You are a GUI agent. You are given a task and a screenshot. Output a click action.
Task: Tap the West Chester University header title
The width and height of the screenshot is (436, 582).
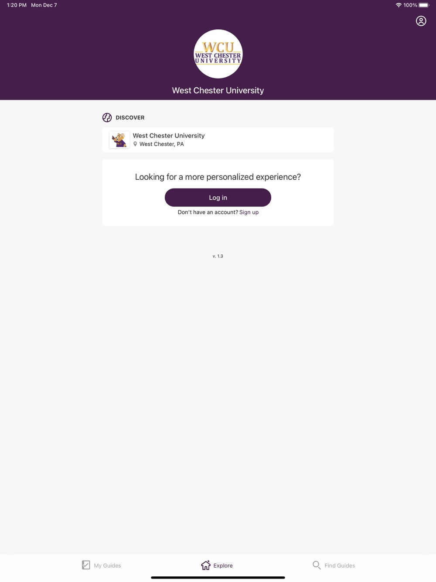pos(218,90)
